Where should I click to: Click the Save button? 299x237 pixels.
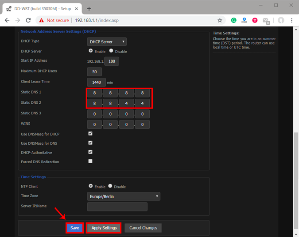75,228
